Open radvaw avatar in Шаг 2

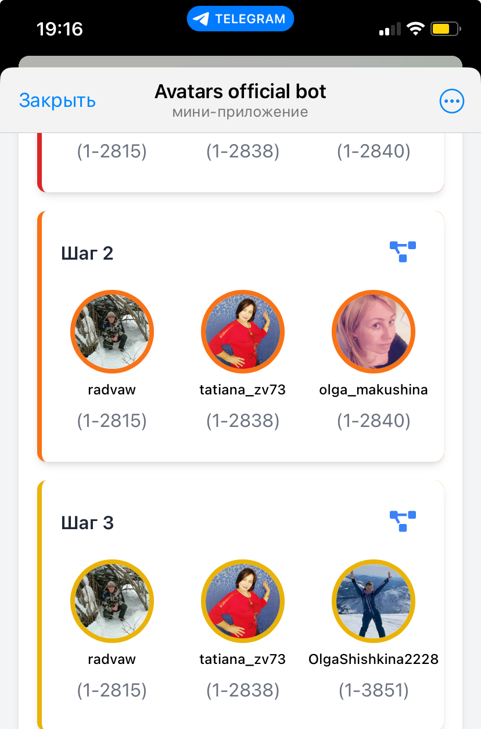click(112, 332)
